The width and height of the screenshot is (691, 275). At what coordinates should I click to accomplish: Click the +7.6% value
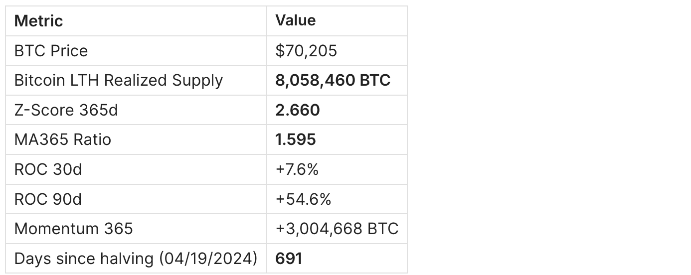pos(297,169)
